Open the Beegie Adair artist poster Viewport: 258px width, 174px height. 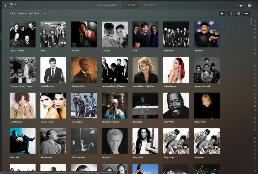(207, 106)
